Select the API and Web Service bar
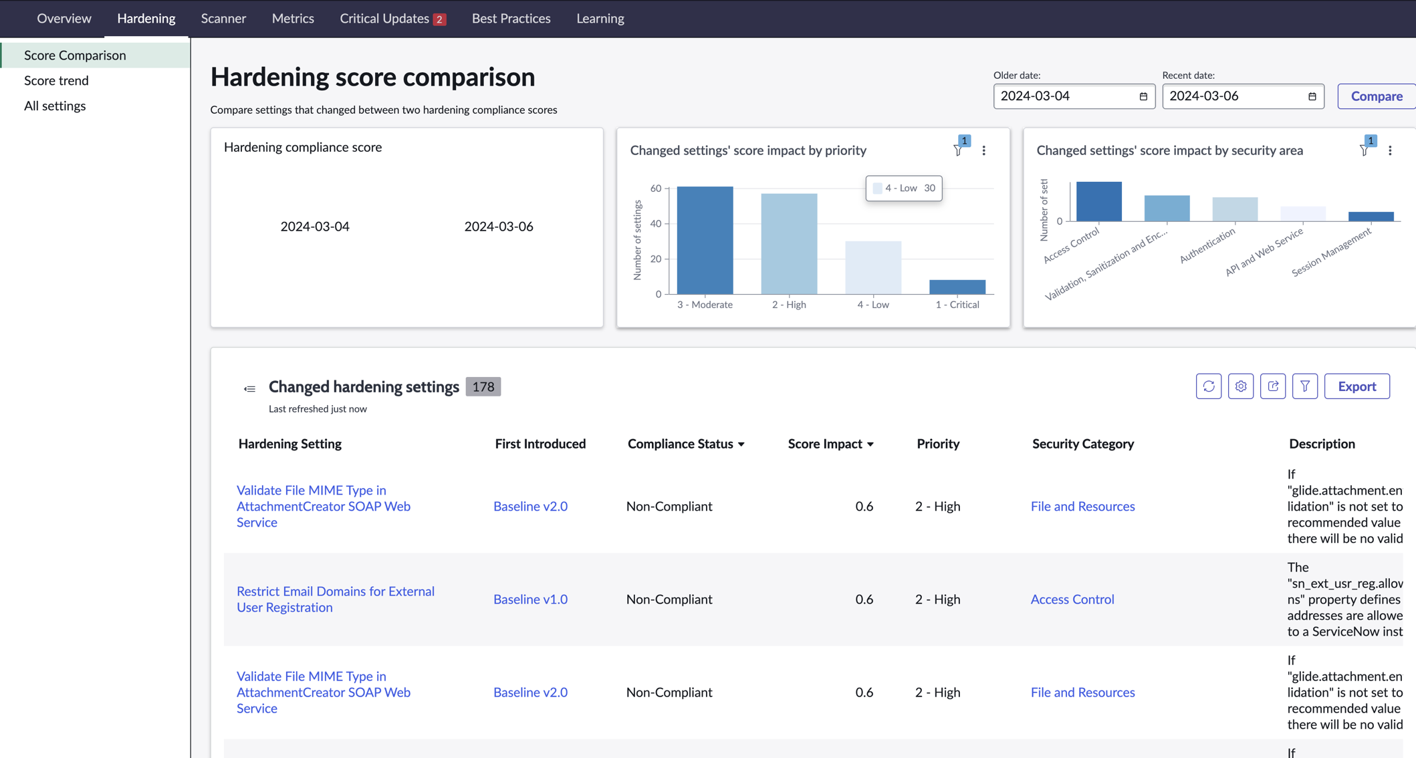This screenshot has width=1416, height=758. [x=1303, y=214]
